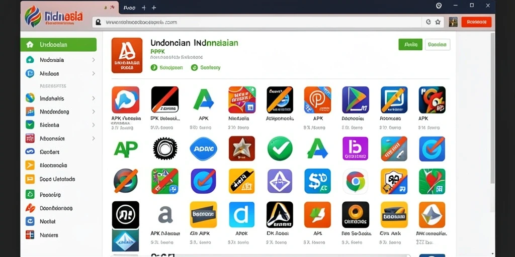The width and height of the screenshot is (515, 257).
Task: Click the green icon with red heart
Action: [x=432, y=181]
